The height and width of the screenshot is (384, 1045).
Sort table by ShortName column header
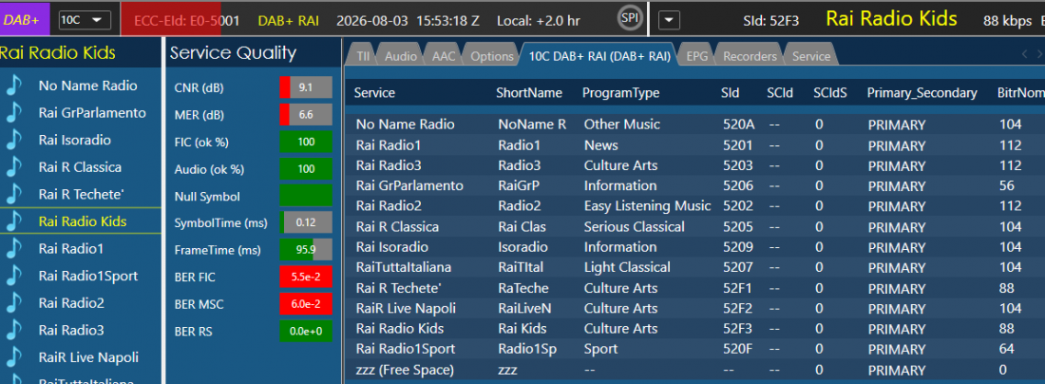[529, 93]
